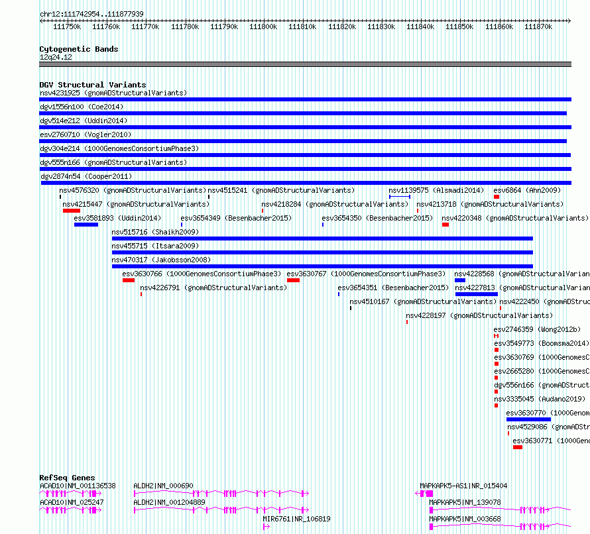Open variant nsv455715 (Itsara2009)
The height and width of the screenshot is (534, 590).
point(322,252)
